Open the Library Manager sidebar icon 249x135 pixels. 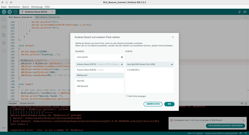coord(4,35)
